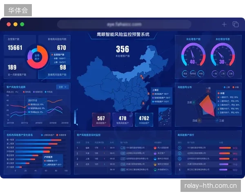Click the 2017/12 point on trend chart

tap(24, 107)
